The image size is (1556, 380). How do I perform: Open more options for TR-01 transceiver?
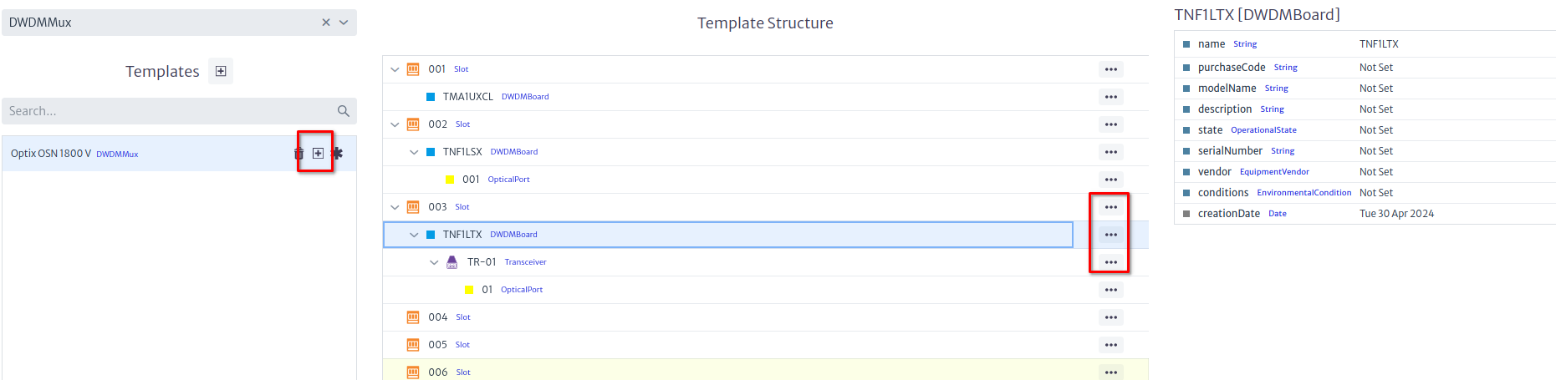[1110, 262]
